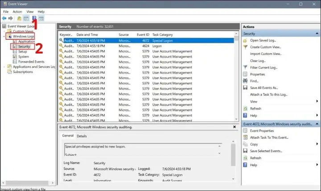Click the Copy icon in event actions
This screenshot has height=191, width=321.
(245, 144)
